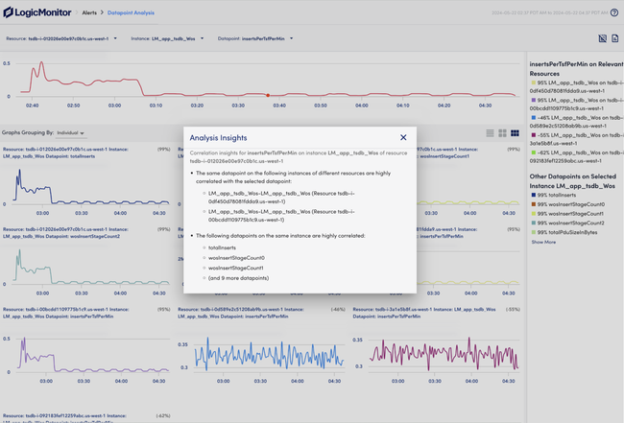624x423 pixels.
Task: Click magenta swatch for -55% legend entry
Action: pyautogui.click(x=534, y=135)
